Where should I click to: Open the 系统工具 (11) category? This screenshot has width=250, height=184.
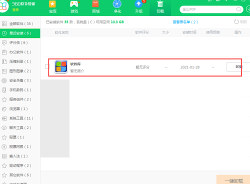[x=20, y=118]
